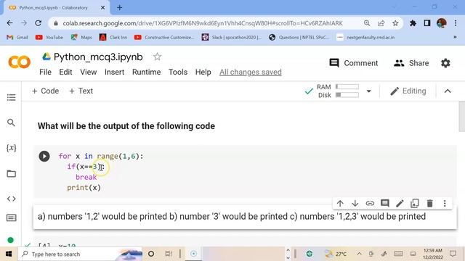Mirror cell in tab icon

pos(415,203)
